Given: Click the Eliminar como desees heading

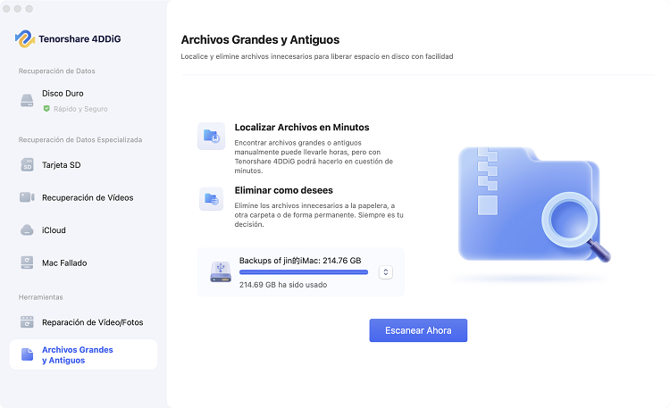Looking at the screenshot, I should (284, 190).
